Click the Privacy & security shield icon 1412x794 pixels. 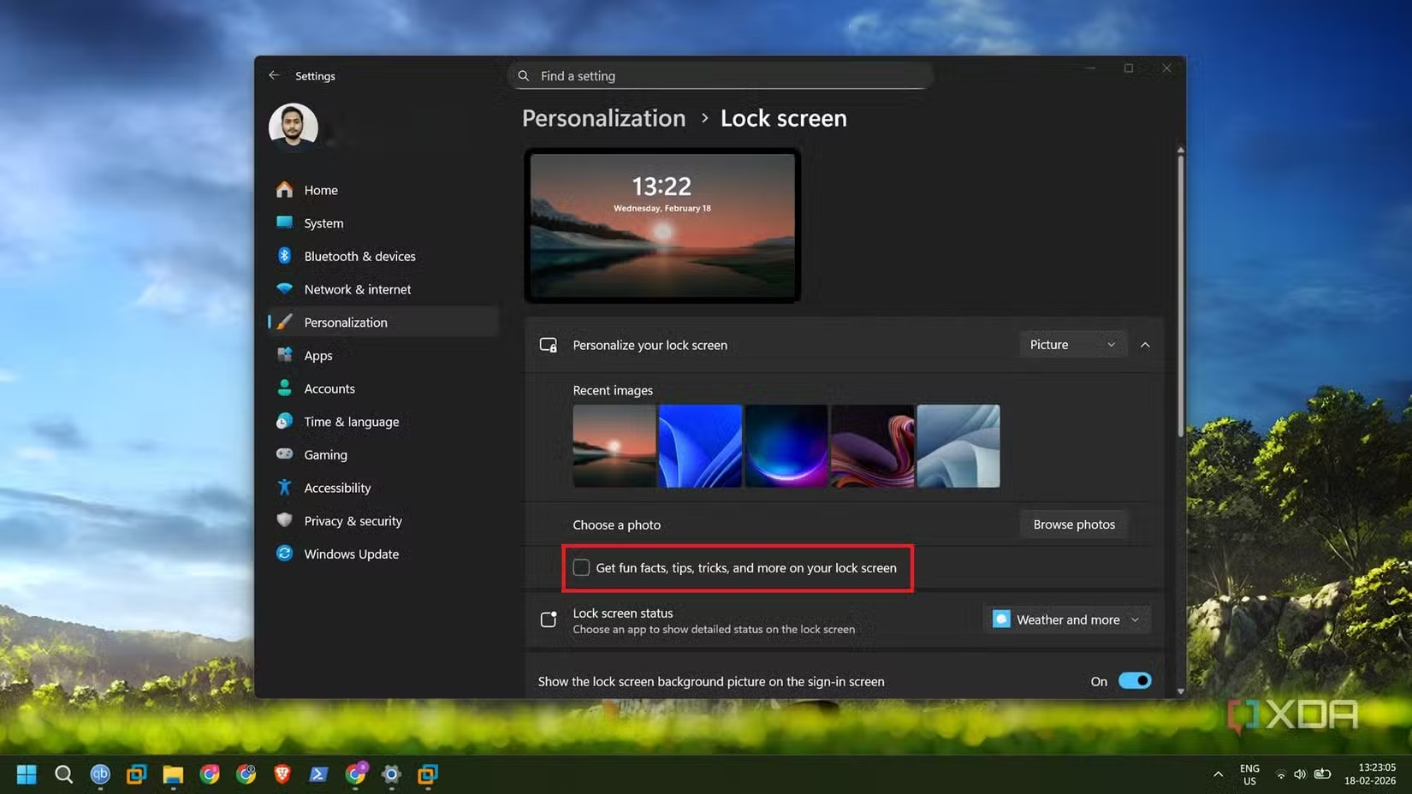coord(285,520)
